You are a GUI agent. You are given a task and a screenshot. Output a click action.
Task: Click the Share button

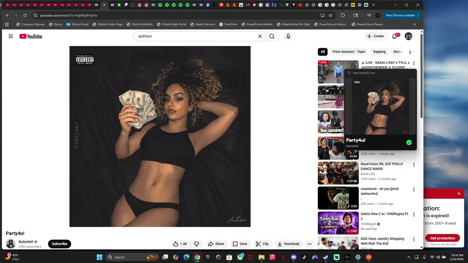(216, 244)
